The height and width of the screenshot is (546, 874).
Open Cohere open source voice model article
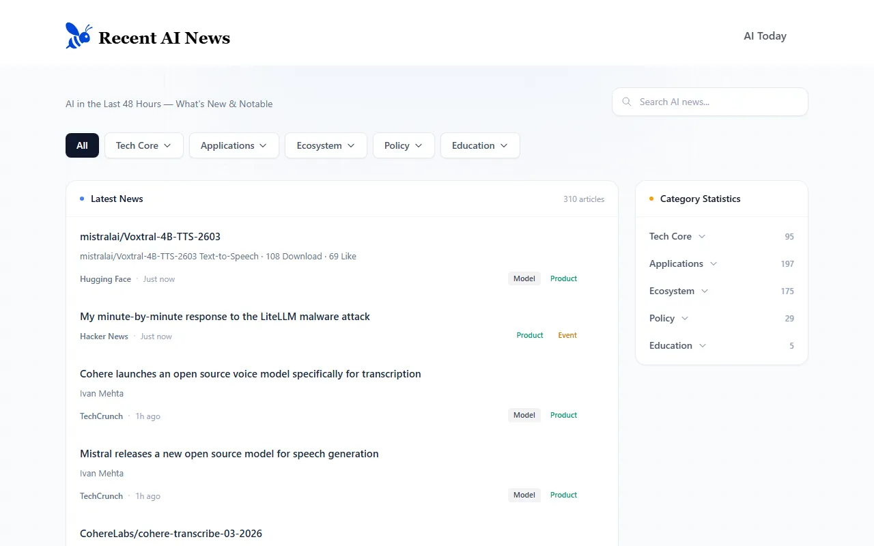(x=250, y=374)
